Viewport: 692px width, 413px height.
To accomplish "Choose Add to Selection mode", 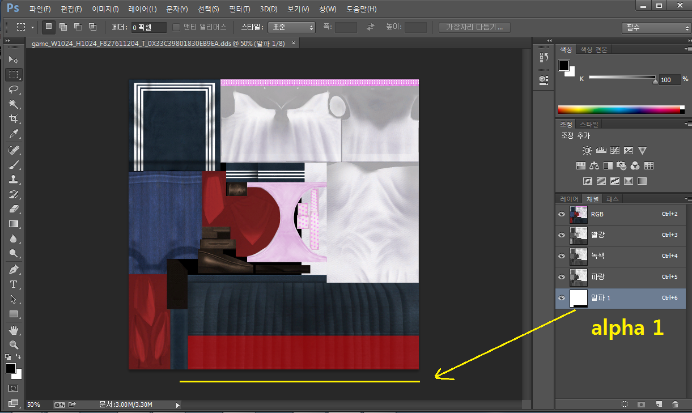I will 63,27.
